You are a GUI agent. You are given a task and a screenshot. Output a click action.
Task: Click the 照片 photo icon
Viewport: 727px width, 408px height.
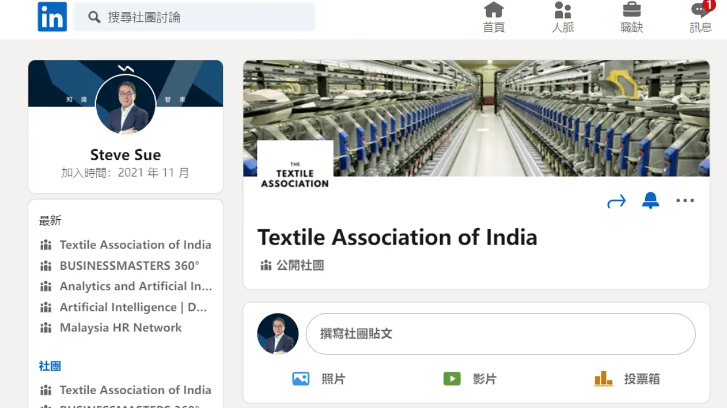pos(301,379)
